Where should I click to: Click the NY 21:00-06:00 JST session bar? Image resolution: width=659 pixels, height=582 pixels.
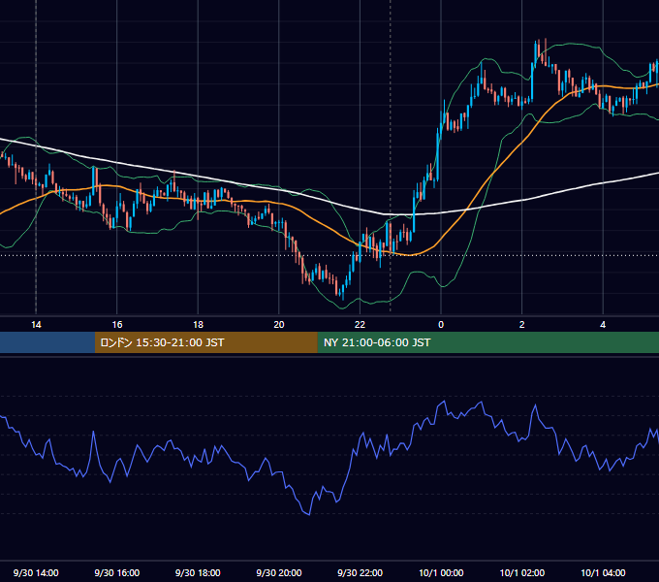(487, 342)
